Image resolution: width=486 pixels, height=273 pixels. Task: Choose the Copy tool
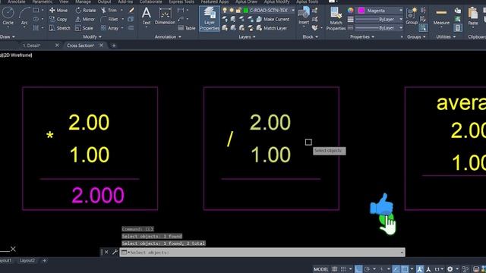(x=58, y=19)
